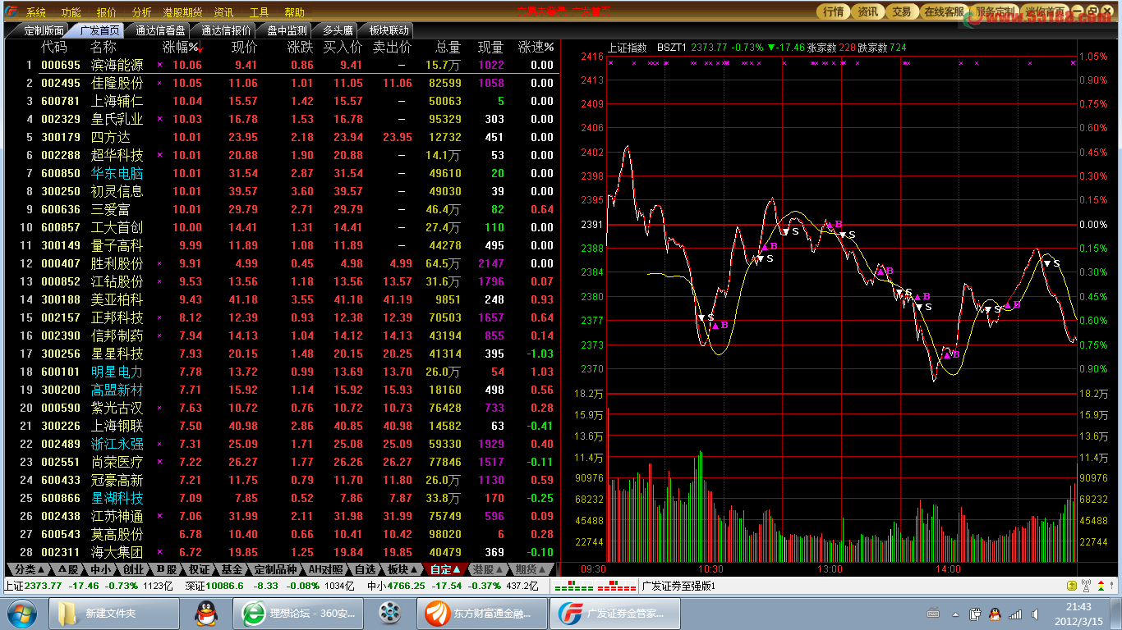Sort by 现价 column header
1122x630 pixels.
pos(244,48)
